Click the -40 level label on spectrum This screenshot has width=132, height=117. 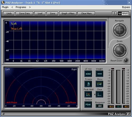pos(7,41)
